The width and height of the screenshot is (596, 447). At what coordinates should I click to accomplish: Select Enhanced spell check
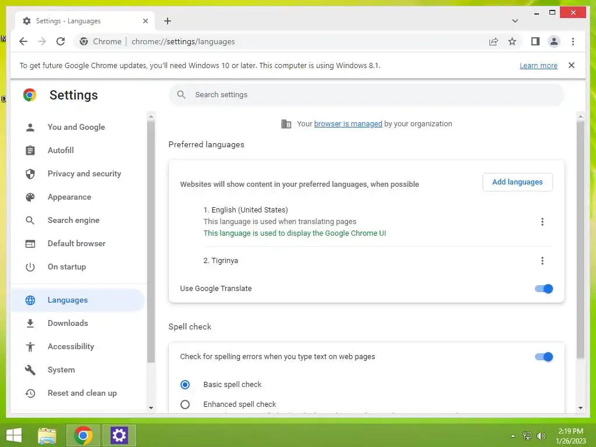(x=185, y=405)
